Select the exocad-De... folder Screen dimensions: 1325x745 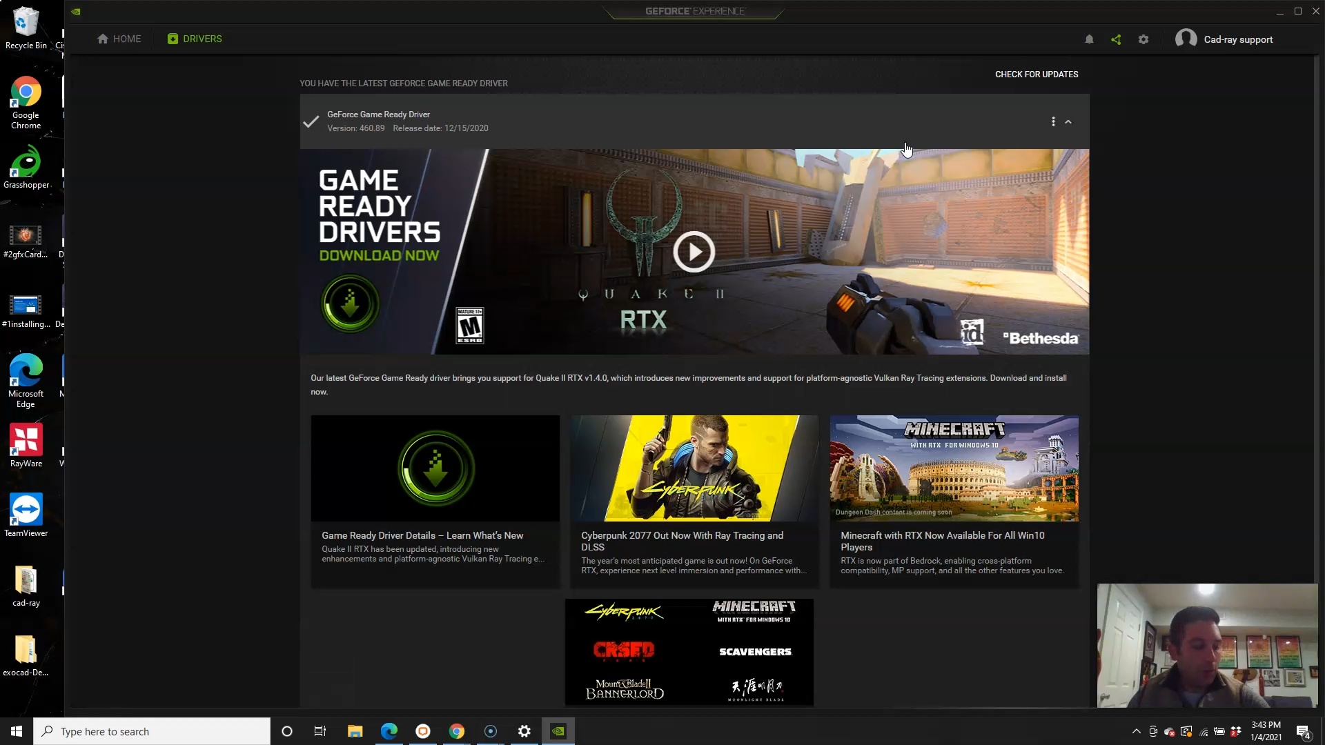click(26, 656)
